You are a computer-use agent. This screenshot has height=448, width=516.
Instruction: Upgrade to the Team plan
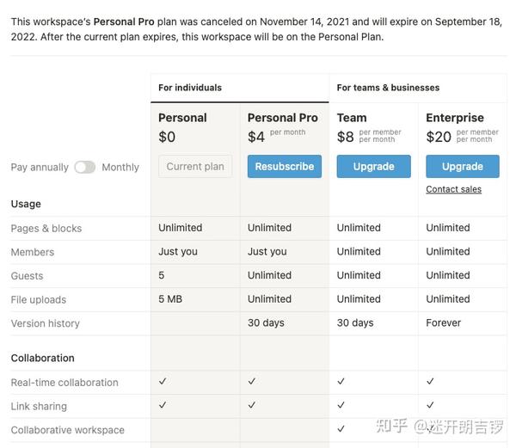[373, 167]
